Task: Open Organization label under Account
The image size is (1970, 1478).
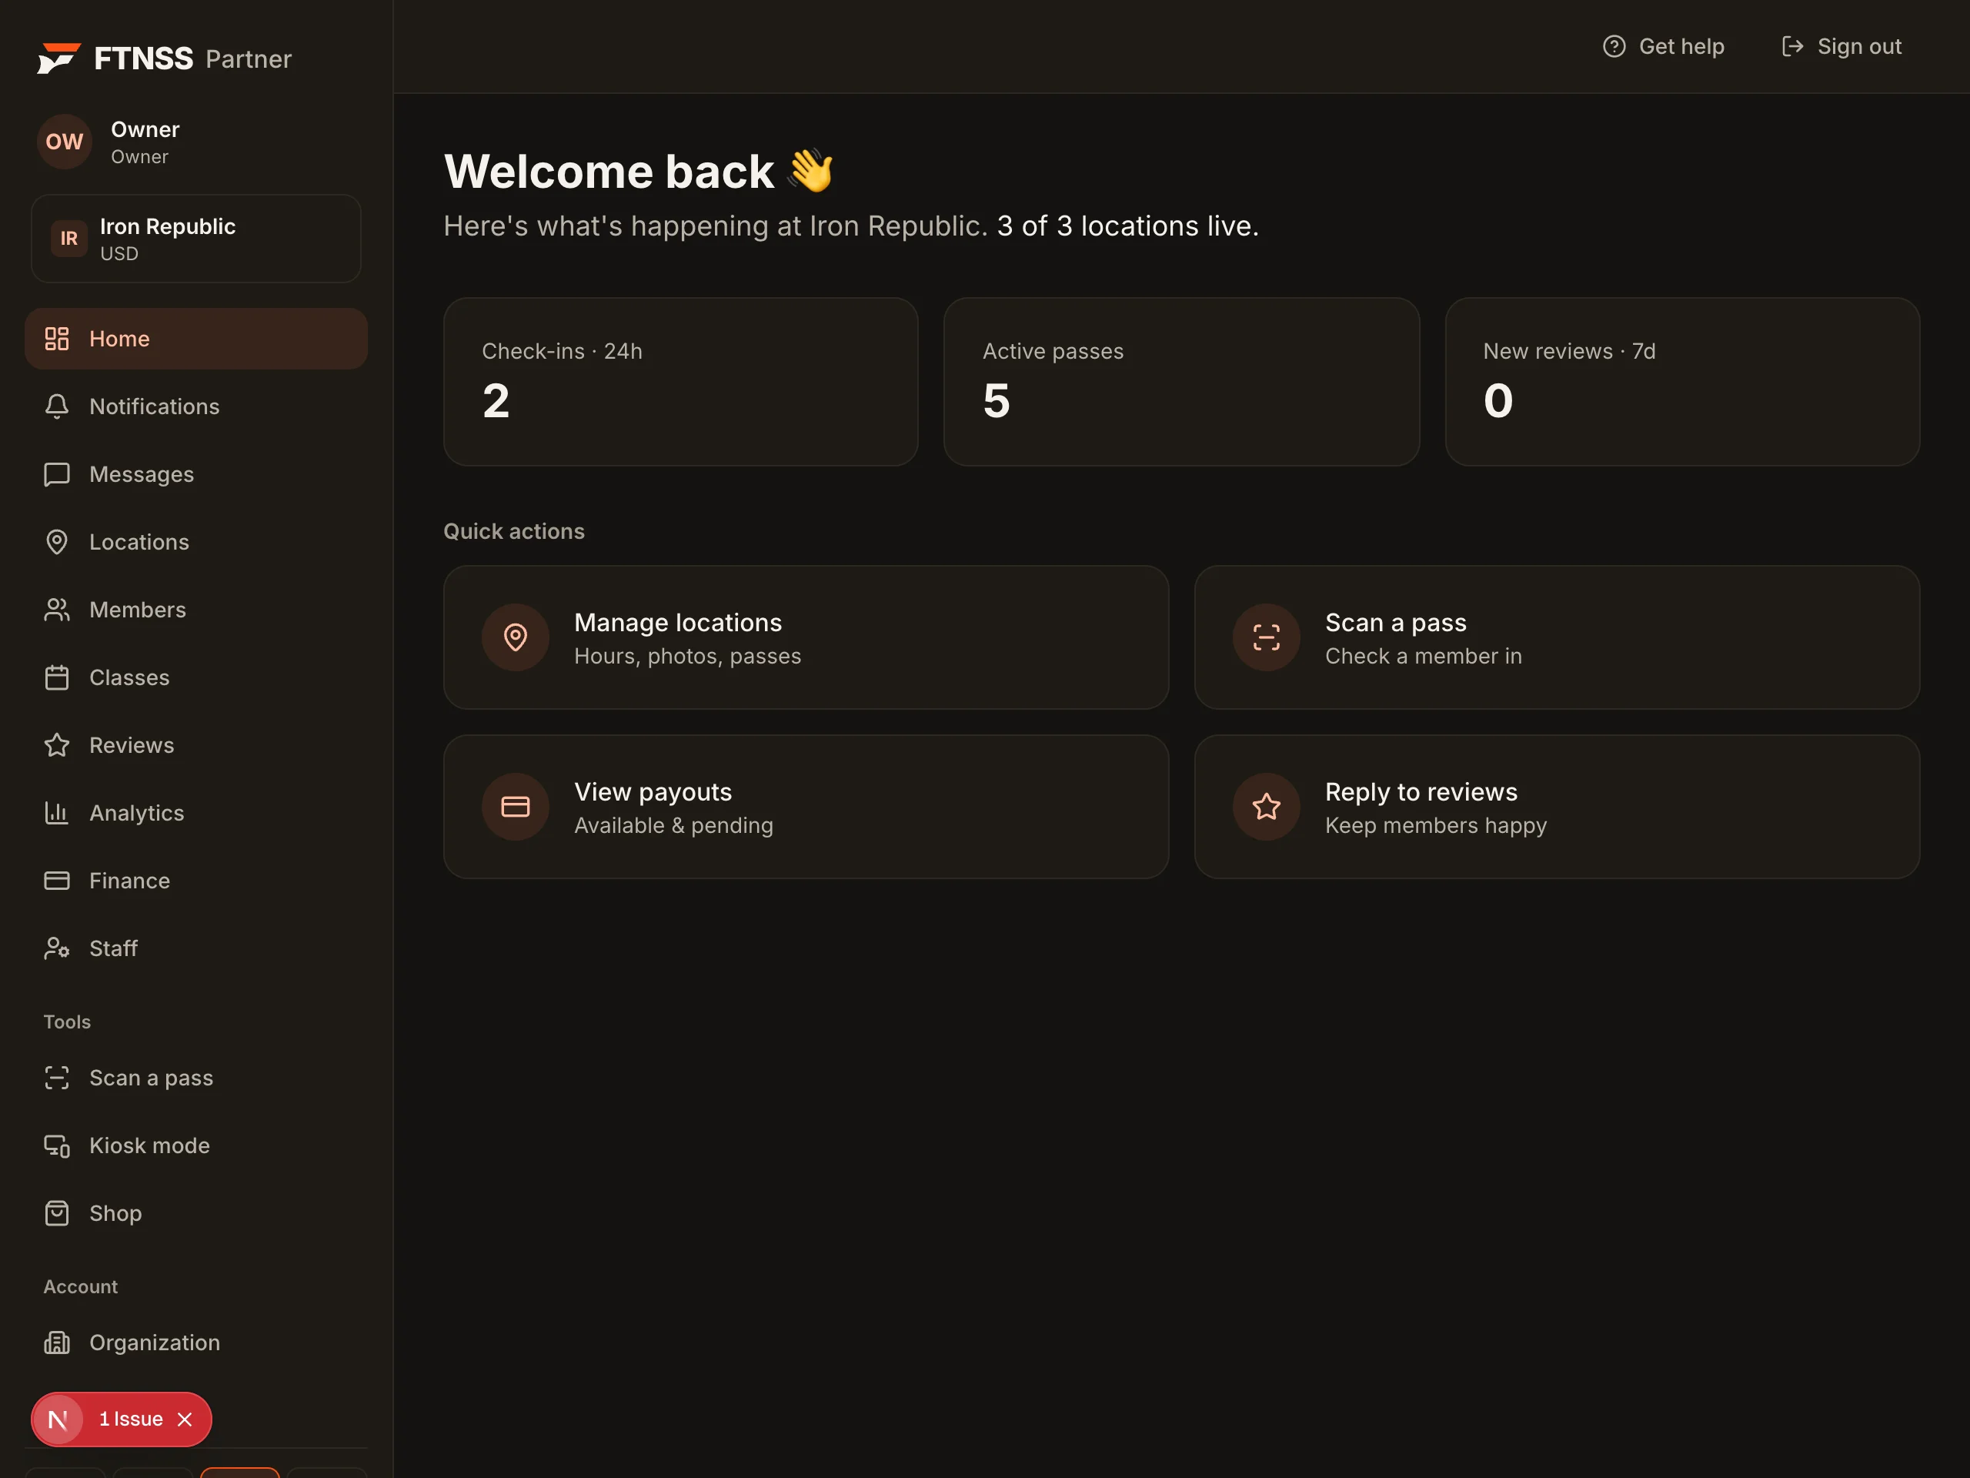Action: coord(154,1343)
